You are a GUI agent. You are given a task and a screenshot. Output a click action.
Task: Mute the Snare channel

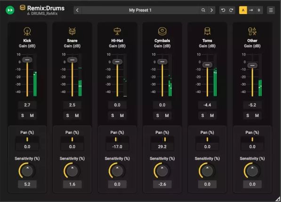tap(77, 116)
